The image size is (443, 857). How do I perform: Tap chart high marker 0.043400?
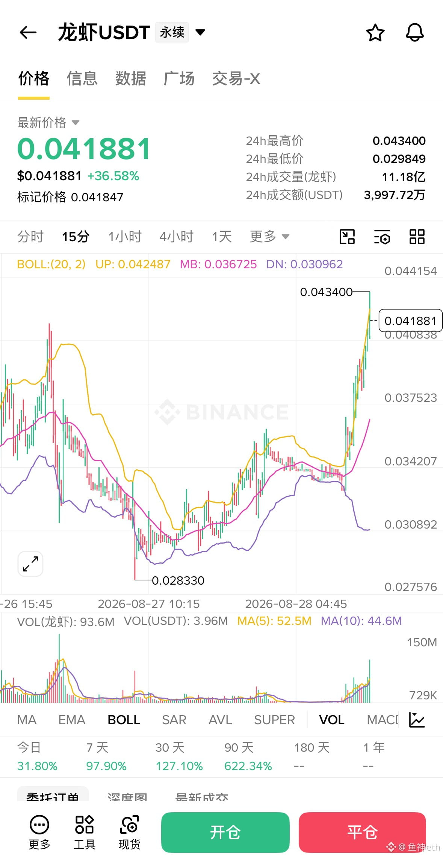(326, 292)
